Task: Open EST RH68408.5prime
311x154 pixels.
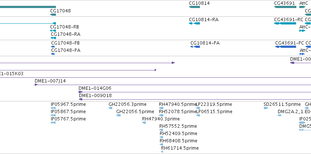Action: pyautogui.click(x=178, y=141)
